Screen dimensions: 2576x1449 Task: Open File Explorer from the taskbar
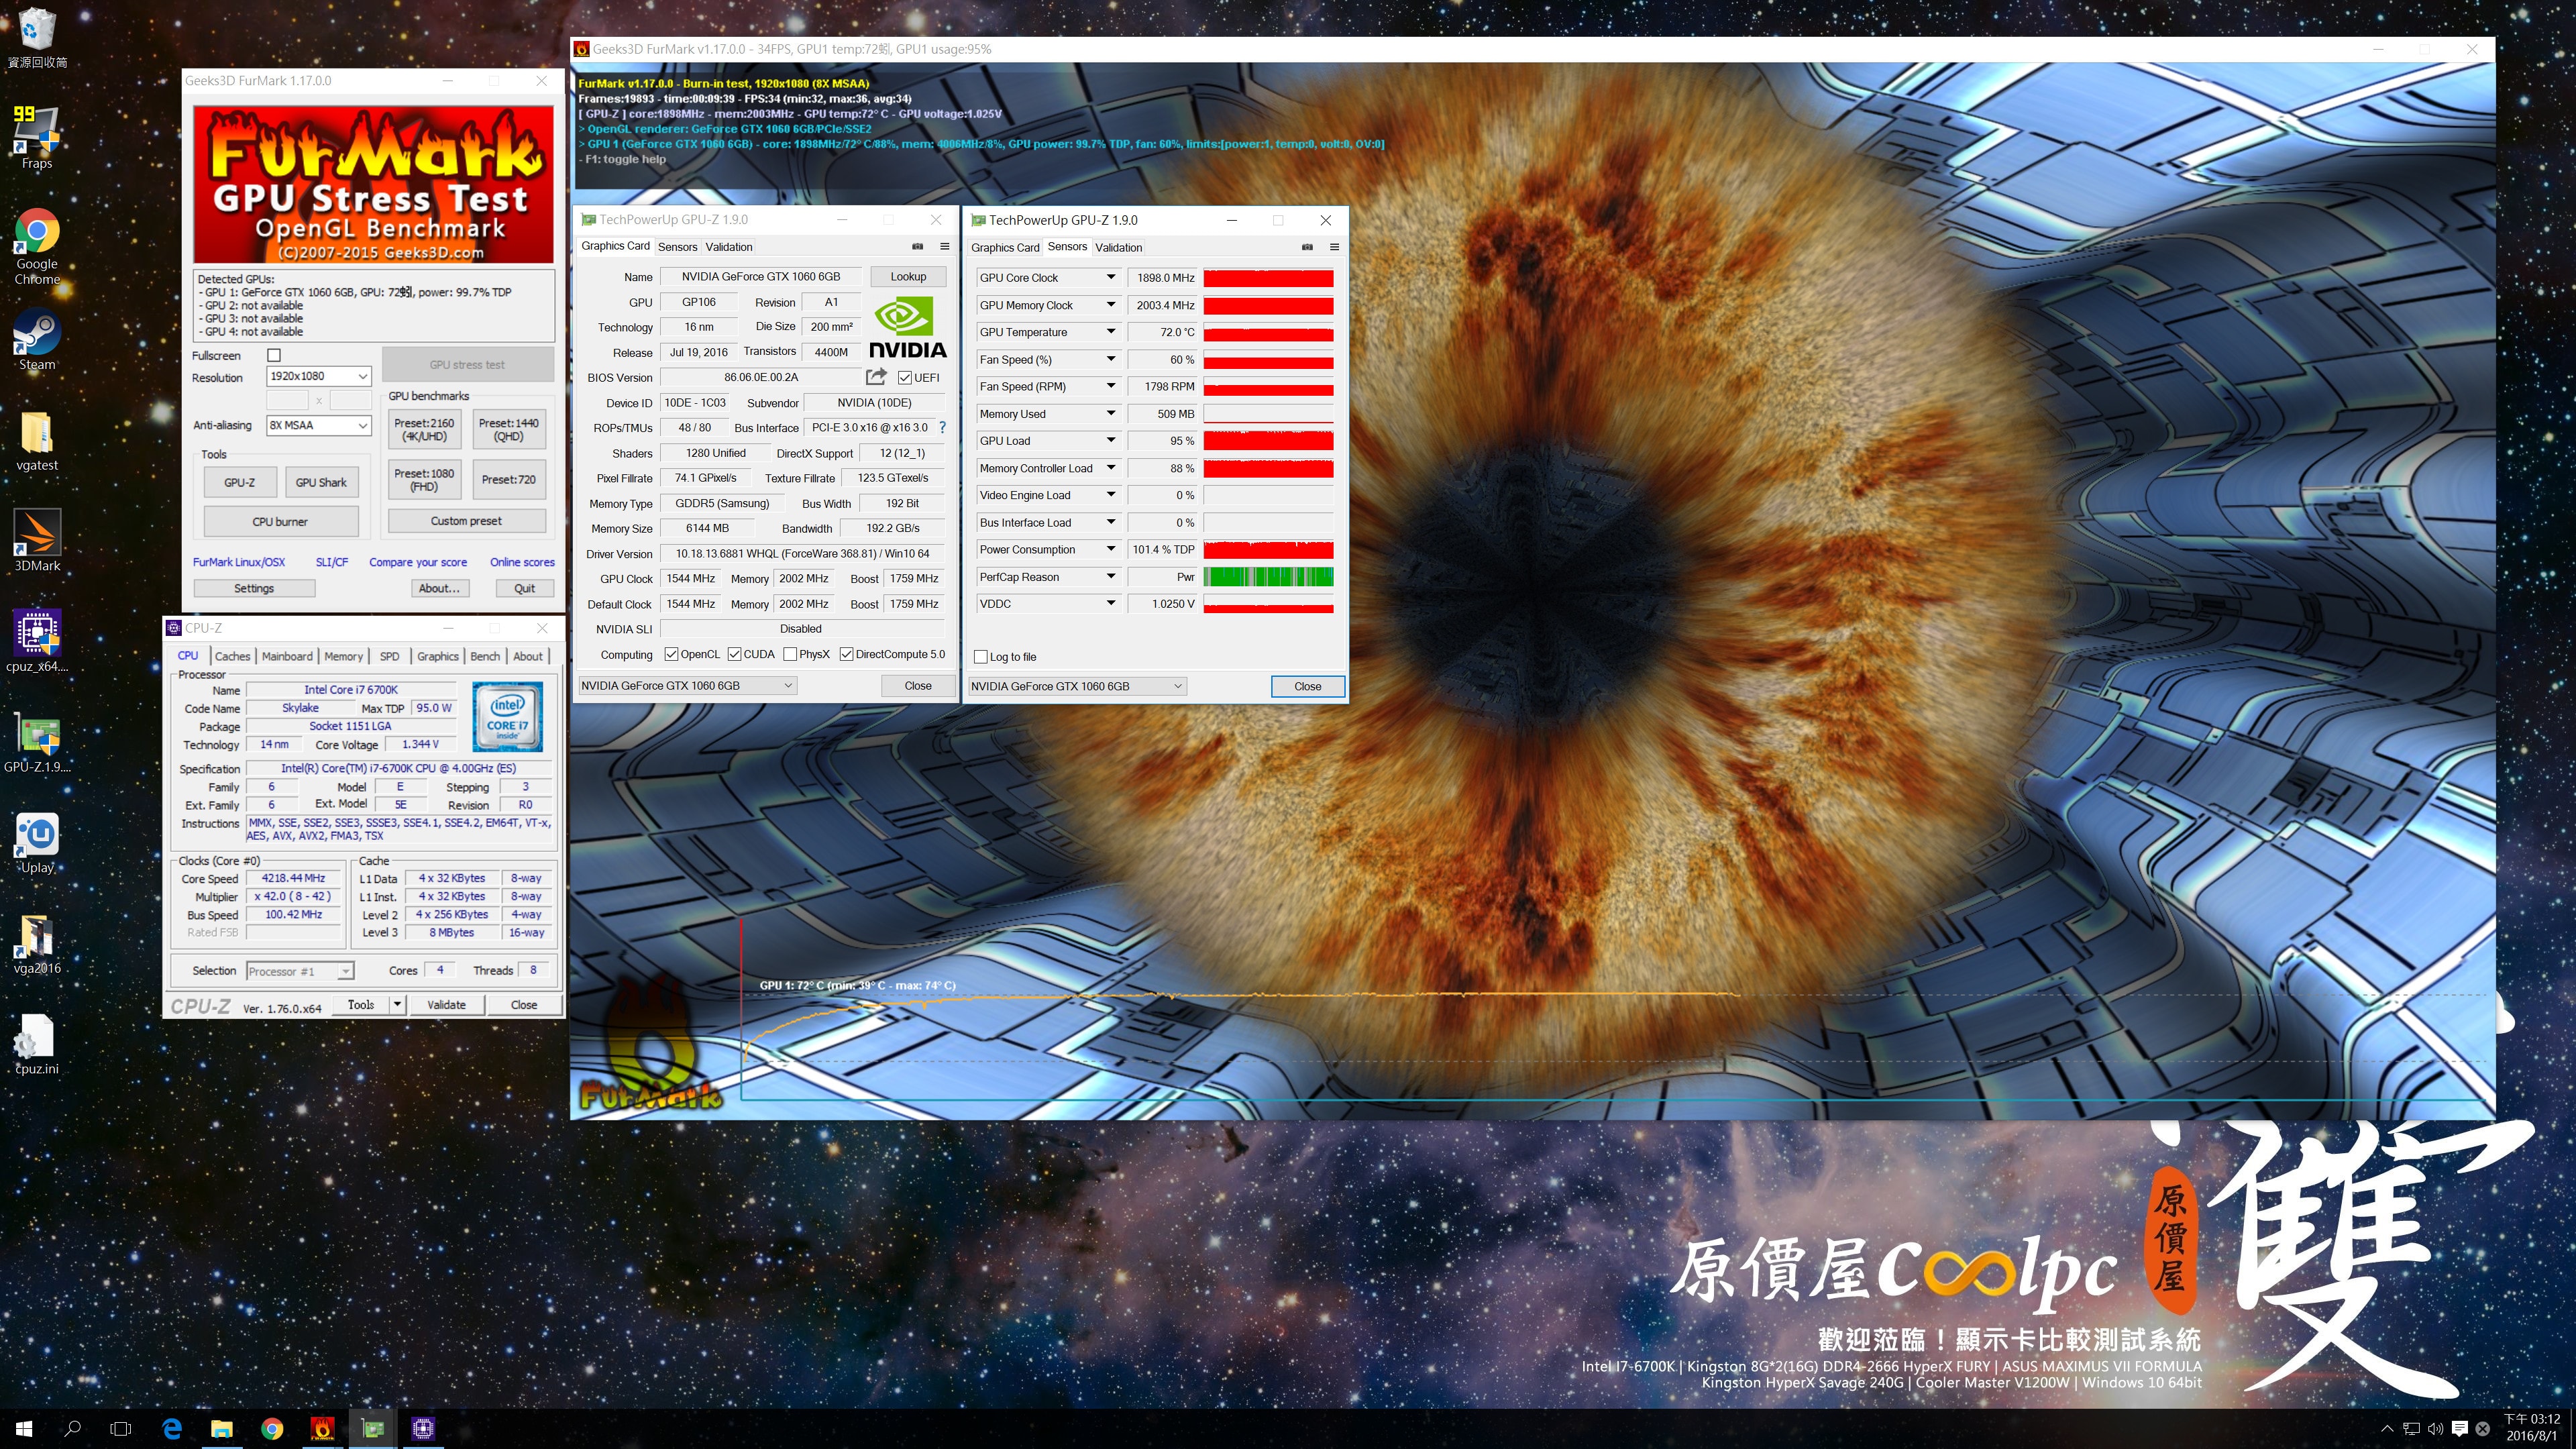coord(222,1428)
